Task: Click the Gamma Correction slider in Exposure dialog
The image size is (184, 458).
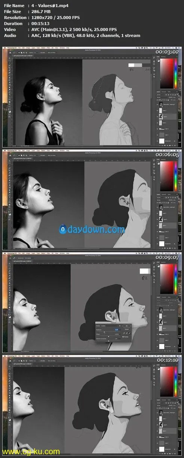Action: tap(108, 340)
